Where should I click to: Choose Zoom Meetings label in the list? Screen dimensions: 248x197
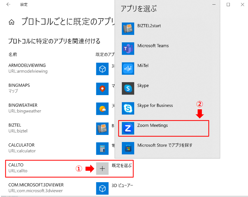(x=152, y=125)
